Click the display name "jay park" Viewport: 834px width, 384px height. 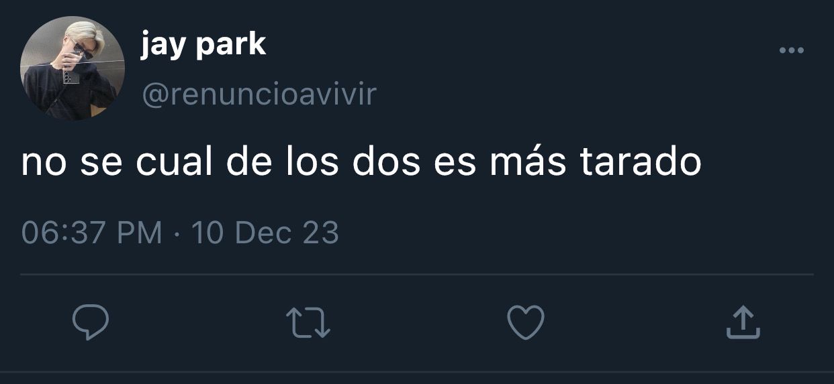(203, 45)
